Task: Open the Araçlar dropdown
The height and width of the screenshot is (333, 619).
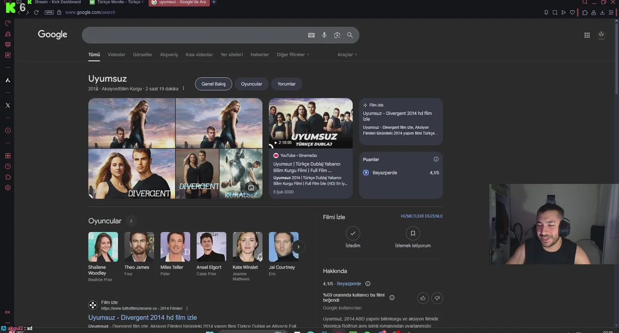Action: click(347, 55)
